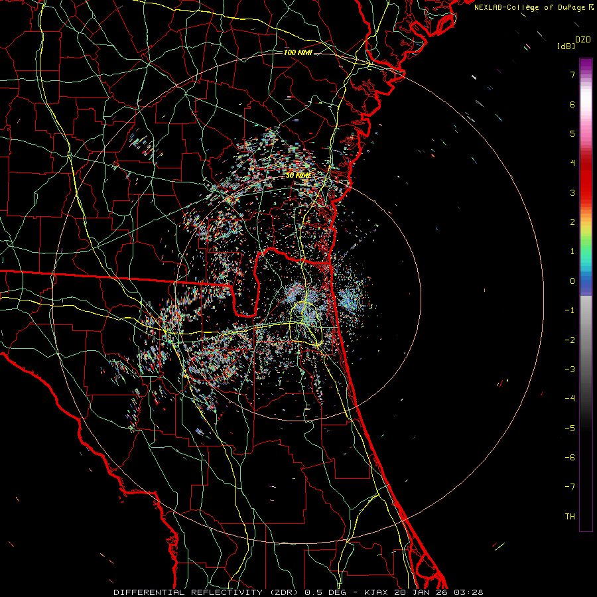Image resolution: width=597 pixels, height=597 pixels.
Task: Click the -1 value on the color scale
Action: 570,310
